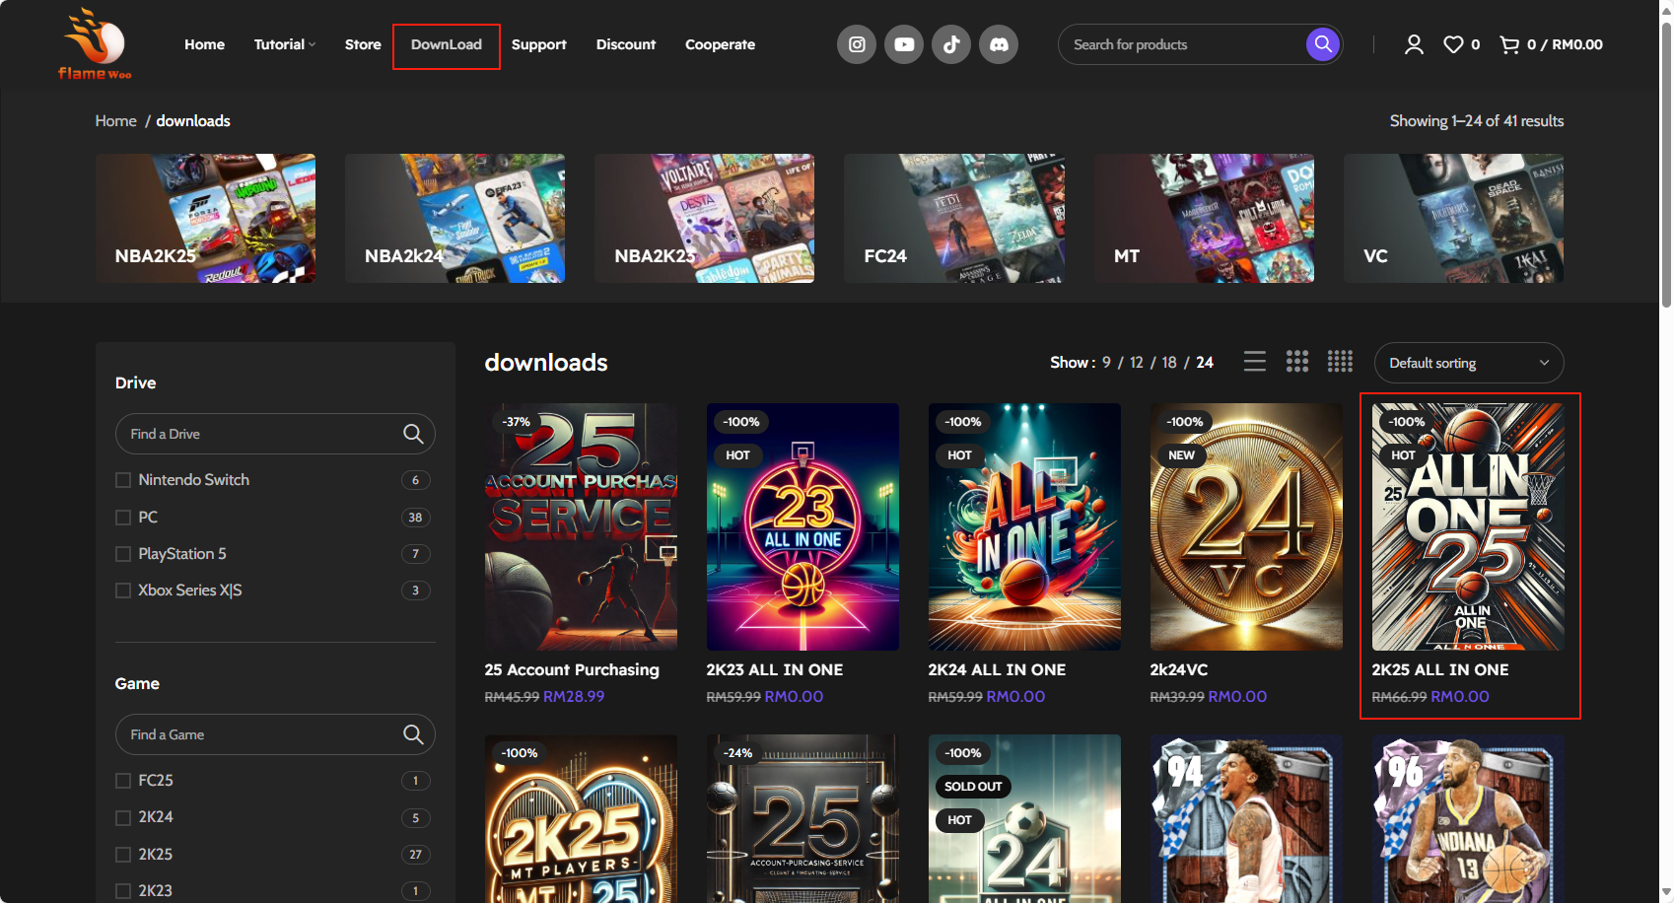1674x903 pixels.
Task: Expand the Tutorial menu dropdown
Action: (284, 44)
